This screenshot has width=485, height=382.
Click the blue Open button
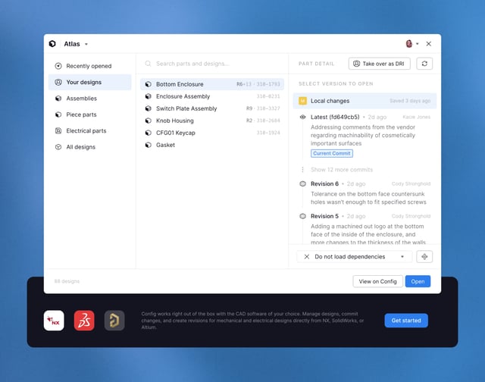tap(418, 281)
